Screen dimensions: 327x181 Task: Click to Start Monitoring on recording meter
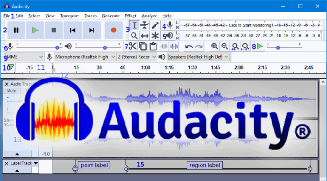click(x=250, y=25)
